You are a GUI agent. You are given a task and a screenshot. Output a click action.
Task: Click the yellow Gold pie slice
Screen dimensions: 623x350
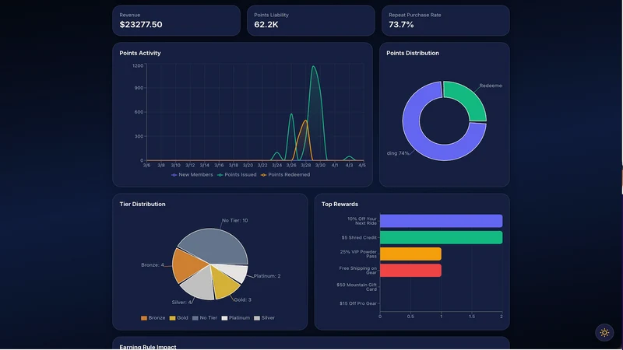[224, 285]
